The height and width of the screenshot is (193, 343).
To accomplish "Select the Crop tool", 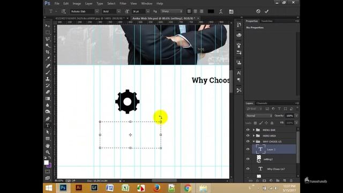I will click(48, 52).
